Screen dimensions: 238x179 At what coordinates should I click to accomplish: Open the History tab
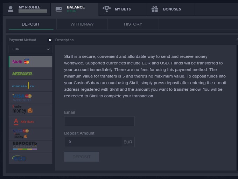pyautogui.click(x=133, y=24)
